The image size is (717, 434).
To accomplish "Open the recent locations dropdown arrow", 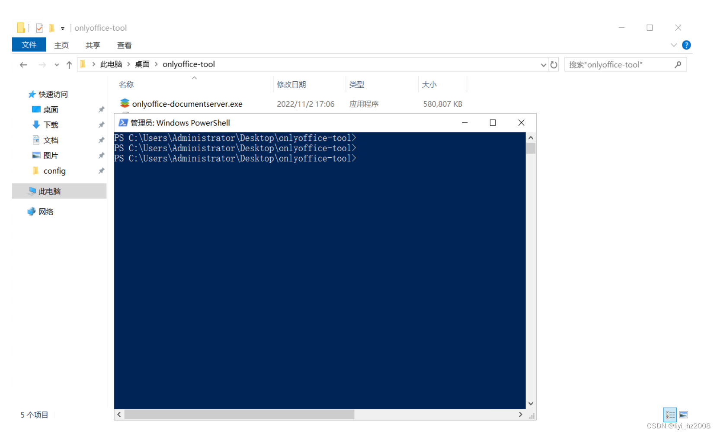I will pyautogui.click(x=57, y=65).
